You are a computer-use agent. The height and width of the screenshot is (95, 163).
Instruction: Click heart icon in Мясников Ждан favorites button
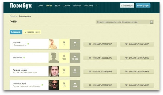click(x=126, y=85)
